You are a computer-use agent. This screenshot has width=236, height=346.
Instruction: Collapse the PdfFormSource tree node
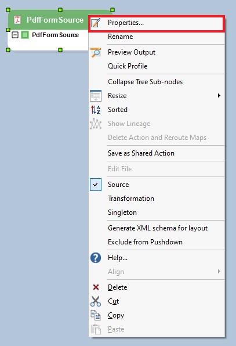(x=15, y=35)
